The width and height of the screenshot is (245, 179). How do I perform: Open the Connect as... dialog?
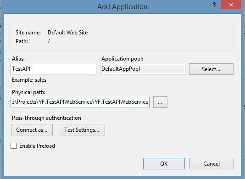tap(32, 130)
